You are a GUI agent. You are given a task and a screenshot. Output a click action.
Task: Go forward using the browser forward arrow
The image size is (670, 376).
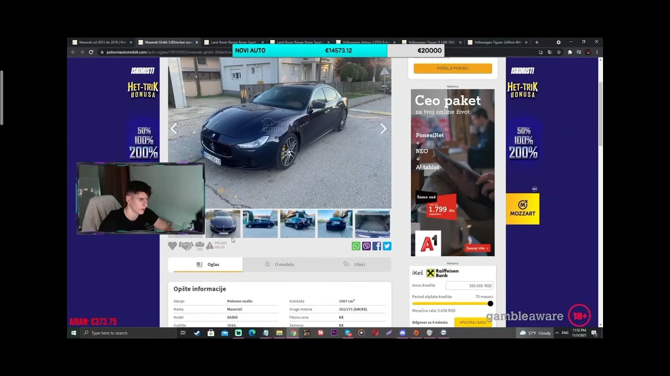point(82,52)
